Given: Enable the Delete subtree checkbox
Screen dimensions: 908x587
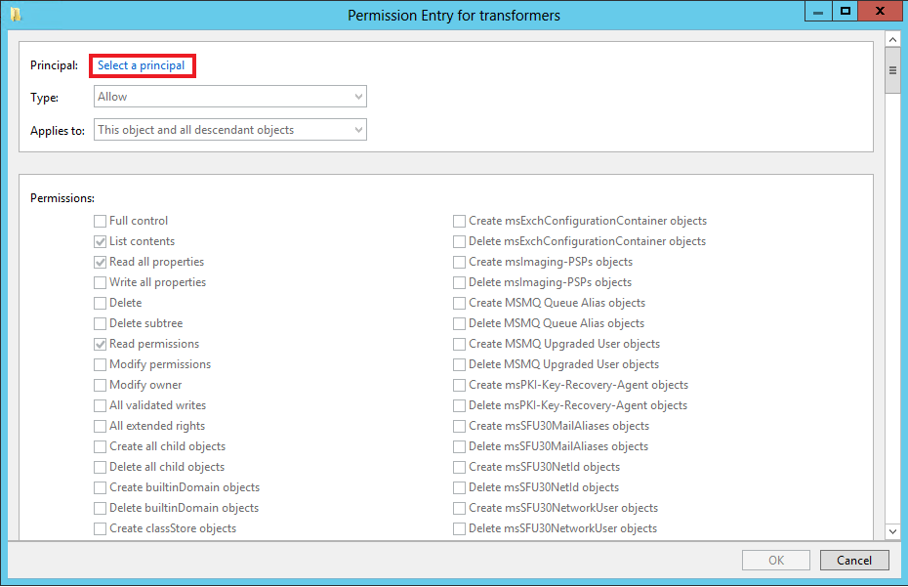Looking at the screenshot, I should pos(101,324).
